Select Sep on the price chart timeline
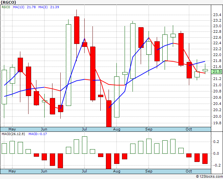223x179 pixels. click(x=149, y=129)
